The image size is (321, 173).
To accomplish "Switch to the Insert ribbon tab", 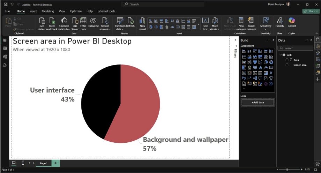I will tap(33, 11).
